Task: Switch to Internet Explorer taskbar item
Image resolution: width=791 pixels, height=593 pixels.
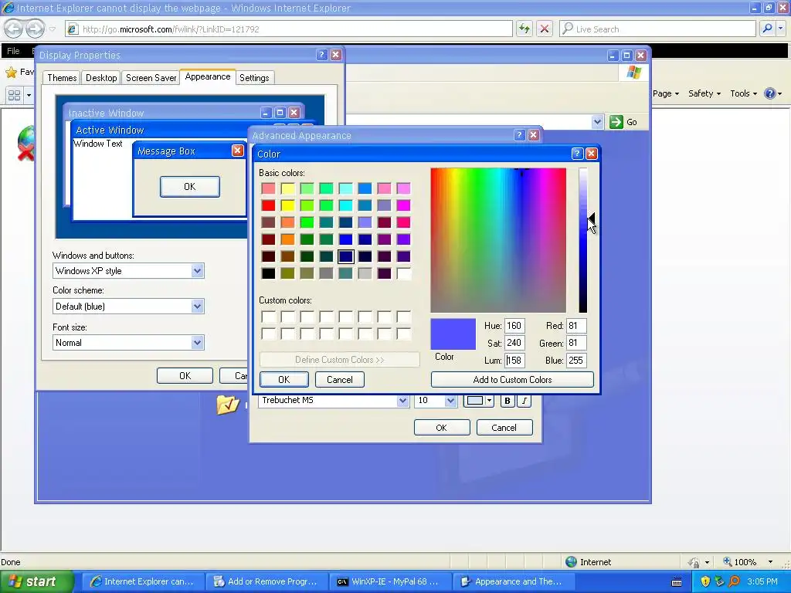Action: tap(143, 582)
